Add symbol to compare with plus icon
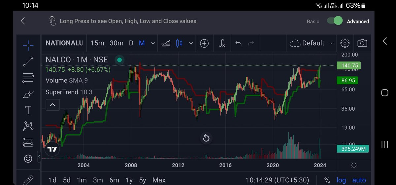The image size is (396, 185). [x=204, y=43]
